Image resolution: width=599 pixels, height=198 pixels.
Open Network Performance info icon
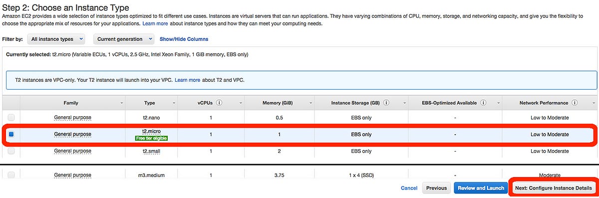[x=575, y=103]
